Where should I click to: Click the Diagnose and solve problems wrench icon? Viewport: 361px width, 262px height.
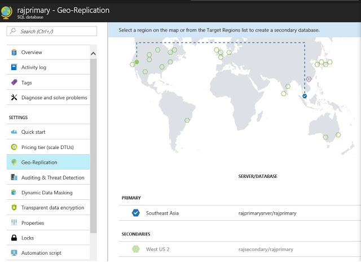coord(14,98)
